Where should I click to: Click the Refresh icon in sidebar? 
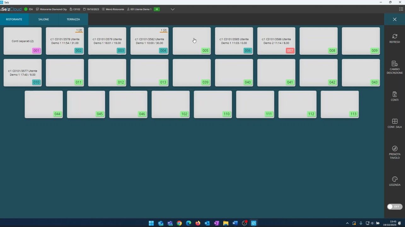pyautogui.click(x=394, y=37)
